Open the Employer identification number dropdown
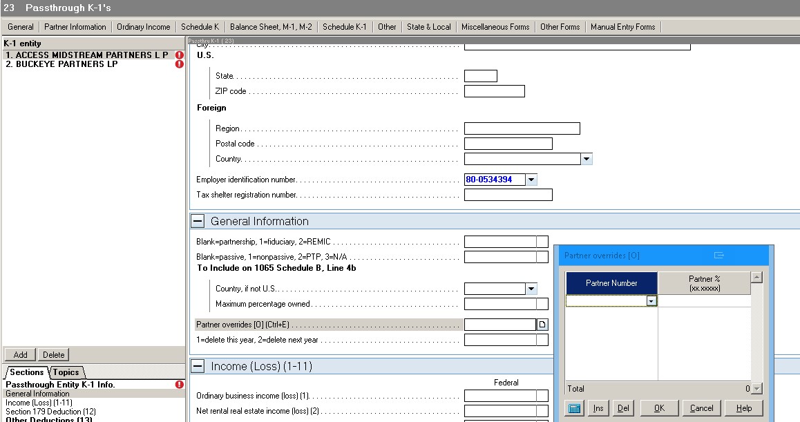 [x=532, y=179]
